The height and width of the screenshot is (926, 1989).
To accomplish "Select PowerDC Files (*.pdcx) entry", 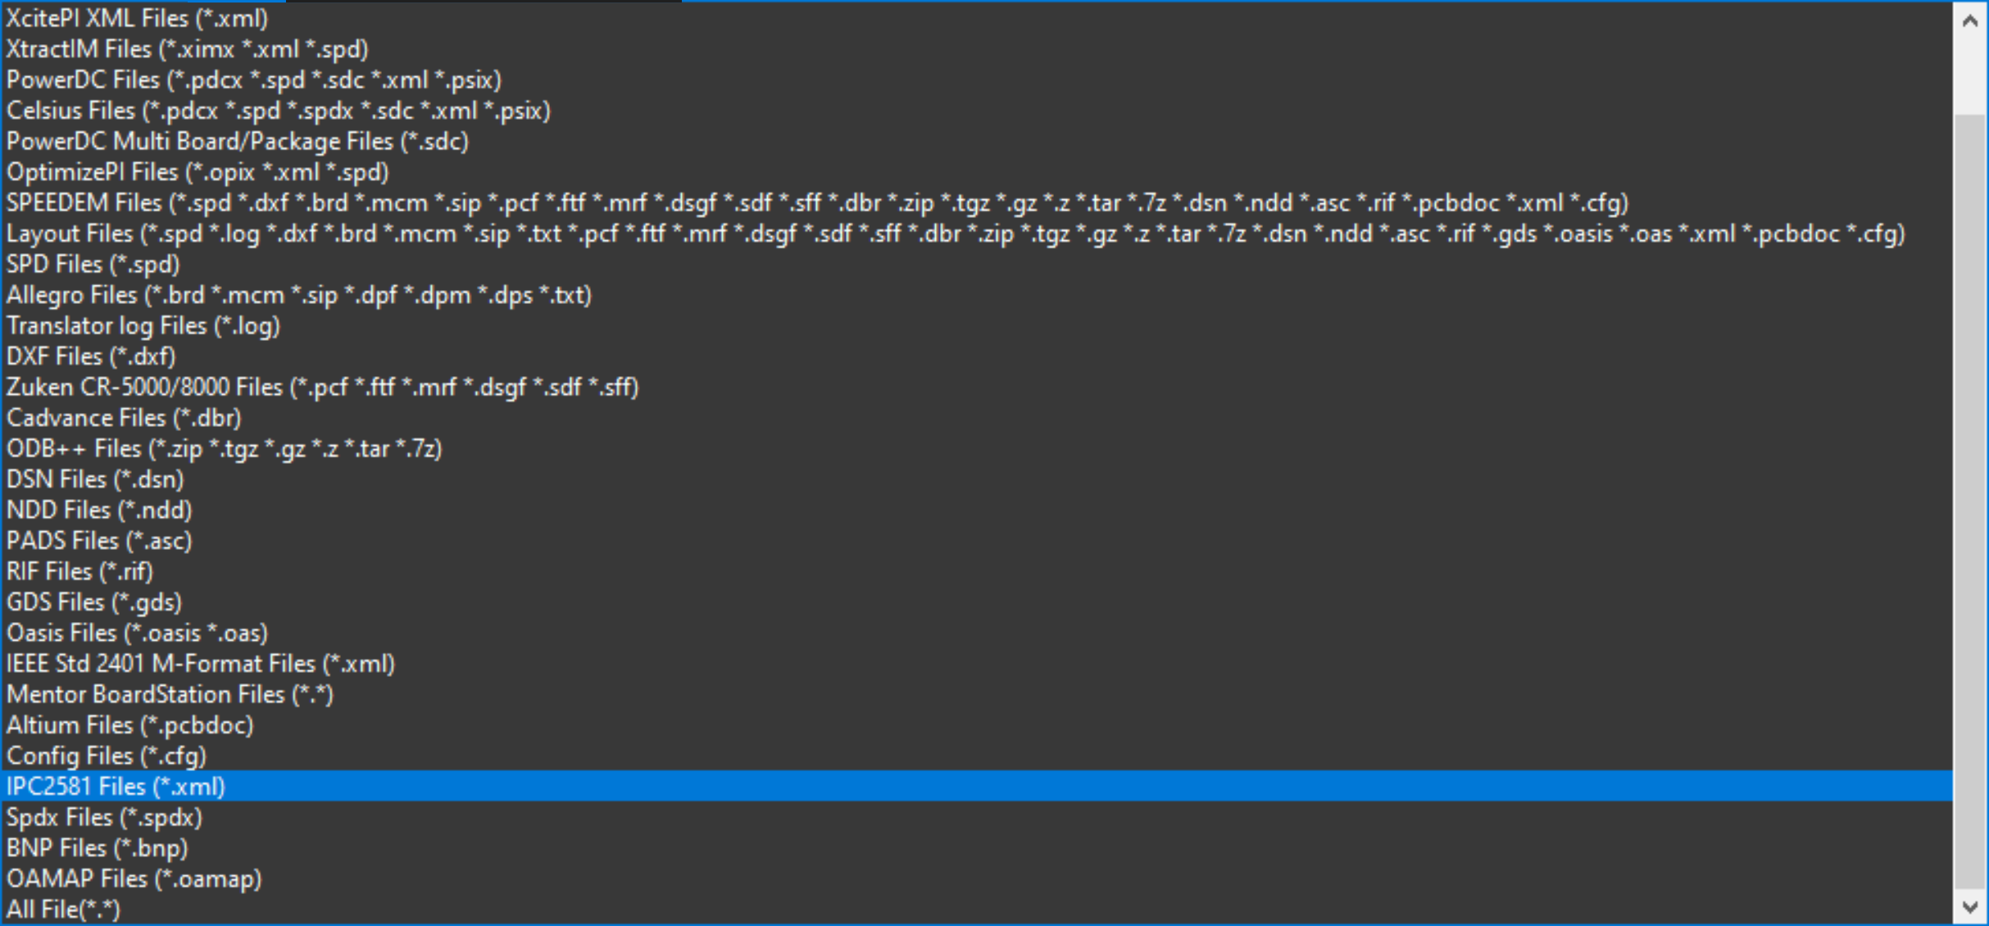I will click(253, 79).
